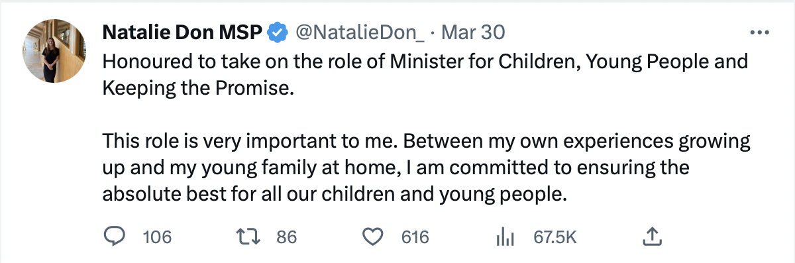Click the blue verified badge

[278, 32]
